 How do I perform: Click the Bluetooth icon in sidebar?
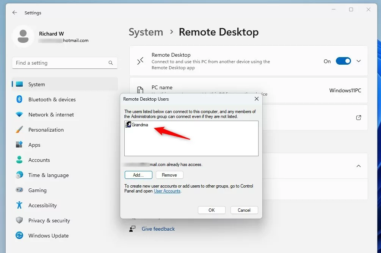click(x=19, y=99)
